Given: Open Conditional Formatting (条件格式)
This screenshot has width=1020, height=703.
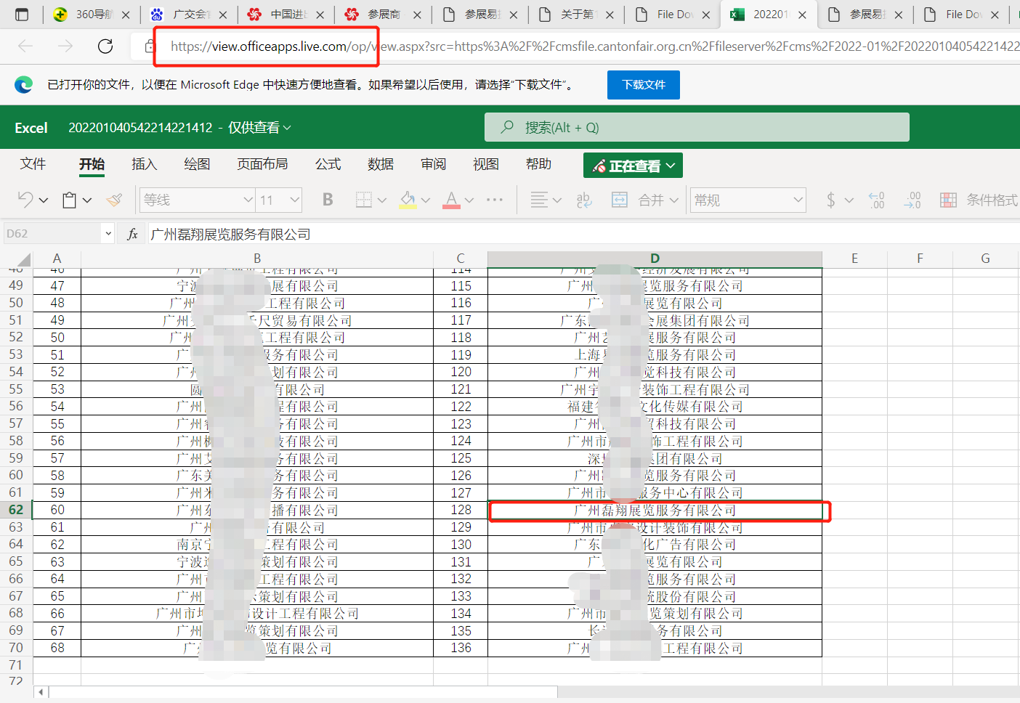Looking at the screenshot, I should click(x=979, y=199).
